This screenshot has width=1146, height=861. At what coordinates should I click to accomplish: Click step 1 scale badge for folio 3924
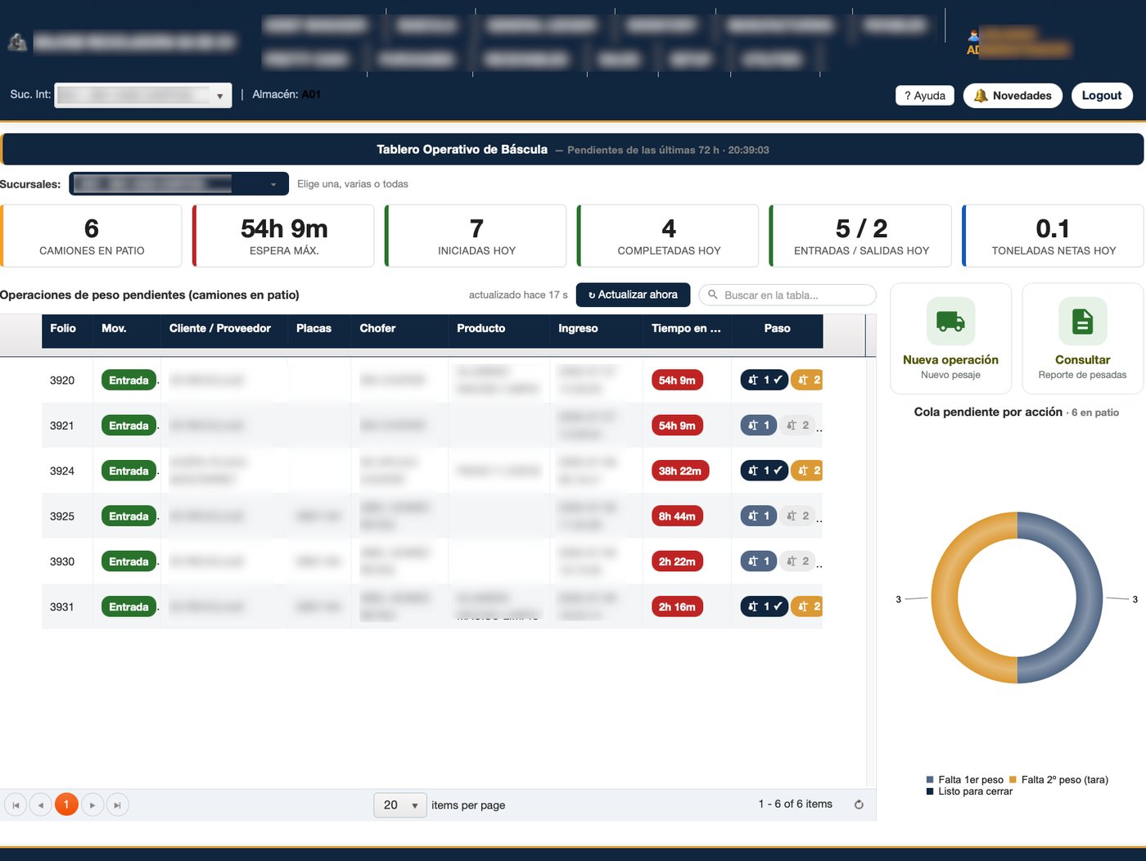(765, 471)
